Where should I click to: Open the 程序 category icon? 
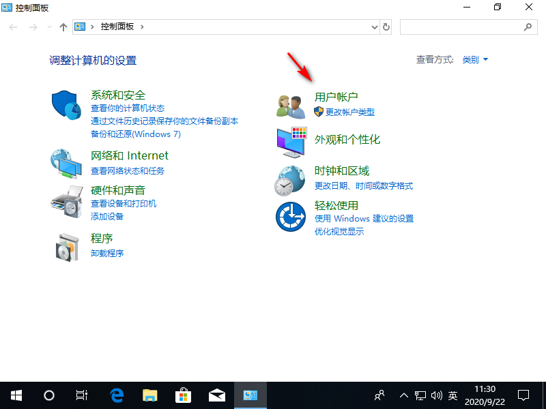pos(66,246)
